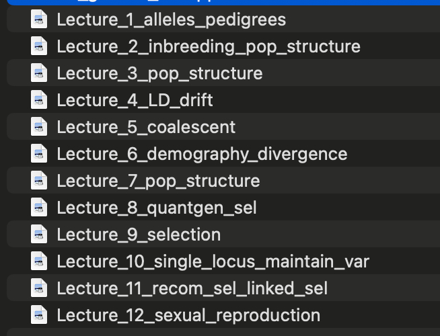Viewport: 440px width, 336px height.
Task: Select the Lecture_3_pop_structure file name
Action: pyautogui.click(x=159, y=73)
